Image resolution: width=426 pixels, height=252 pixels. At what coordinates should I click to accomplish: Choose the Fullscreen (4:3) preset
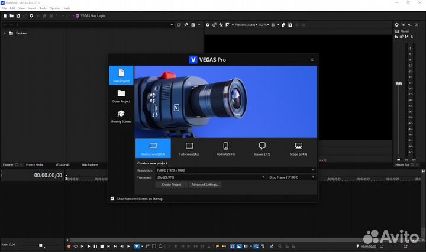click(189, 148)
